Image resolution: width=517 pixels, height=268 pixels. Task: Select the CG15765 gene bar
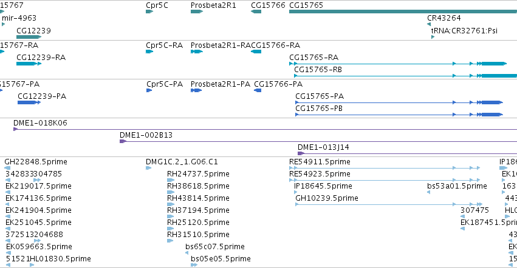403,12
